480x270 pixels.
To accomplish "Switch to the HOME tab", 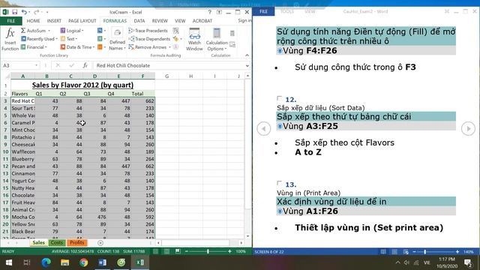I will pyautogui.click(x=33, y=21).
